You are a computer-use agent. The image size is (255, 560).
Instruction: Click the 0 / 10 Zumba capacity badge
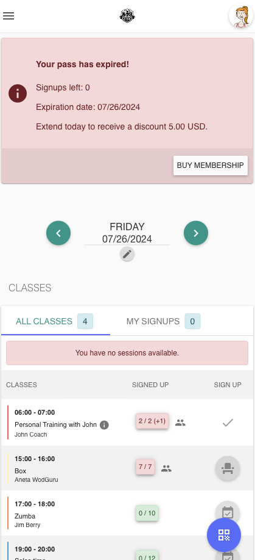pyautogui.click(x=147, y=513)
